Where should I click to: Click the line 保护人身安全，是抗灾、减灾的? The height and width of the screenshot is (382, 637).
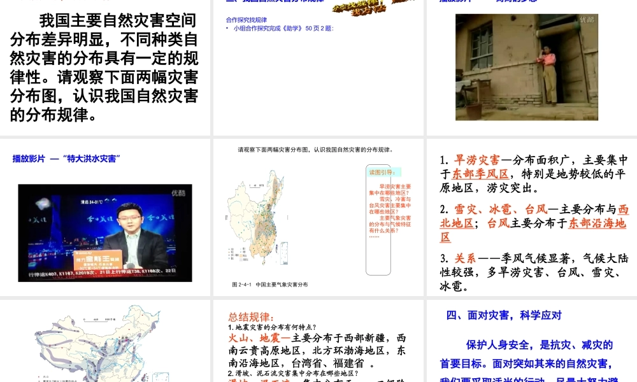(539, 345)
